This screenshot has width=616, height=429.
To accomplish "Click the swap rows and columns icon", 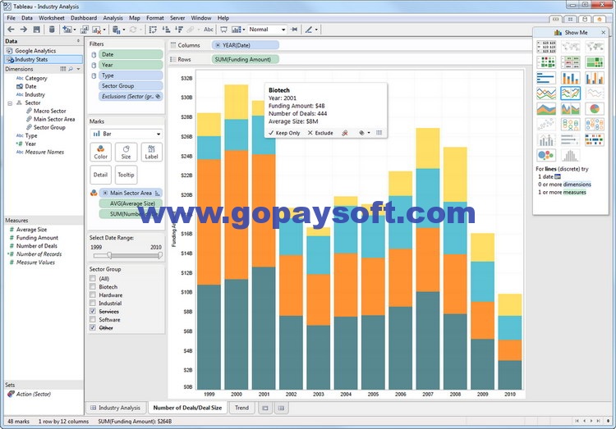I will [x=153, y=30].
